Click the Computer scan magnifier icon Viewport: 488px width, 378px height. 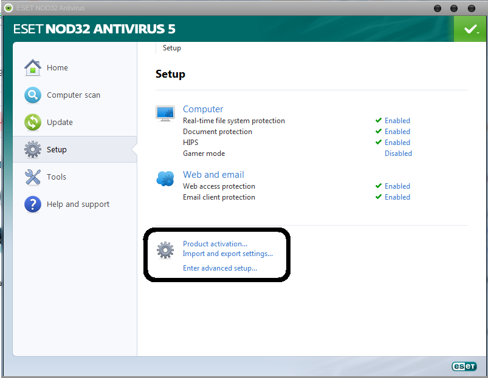(x=33, y=95)
